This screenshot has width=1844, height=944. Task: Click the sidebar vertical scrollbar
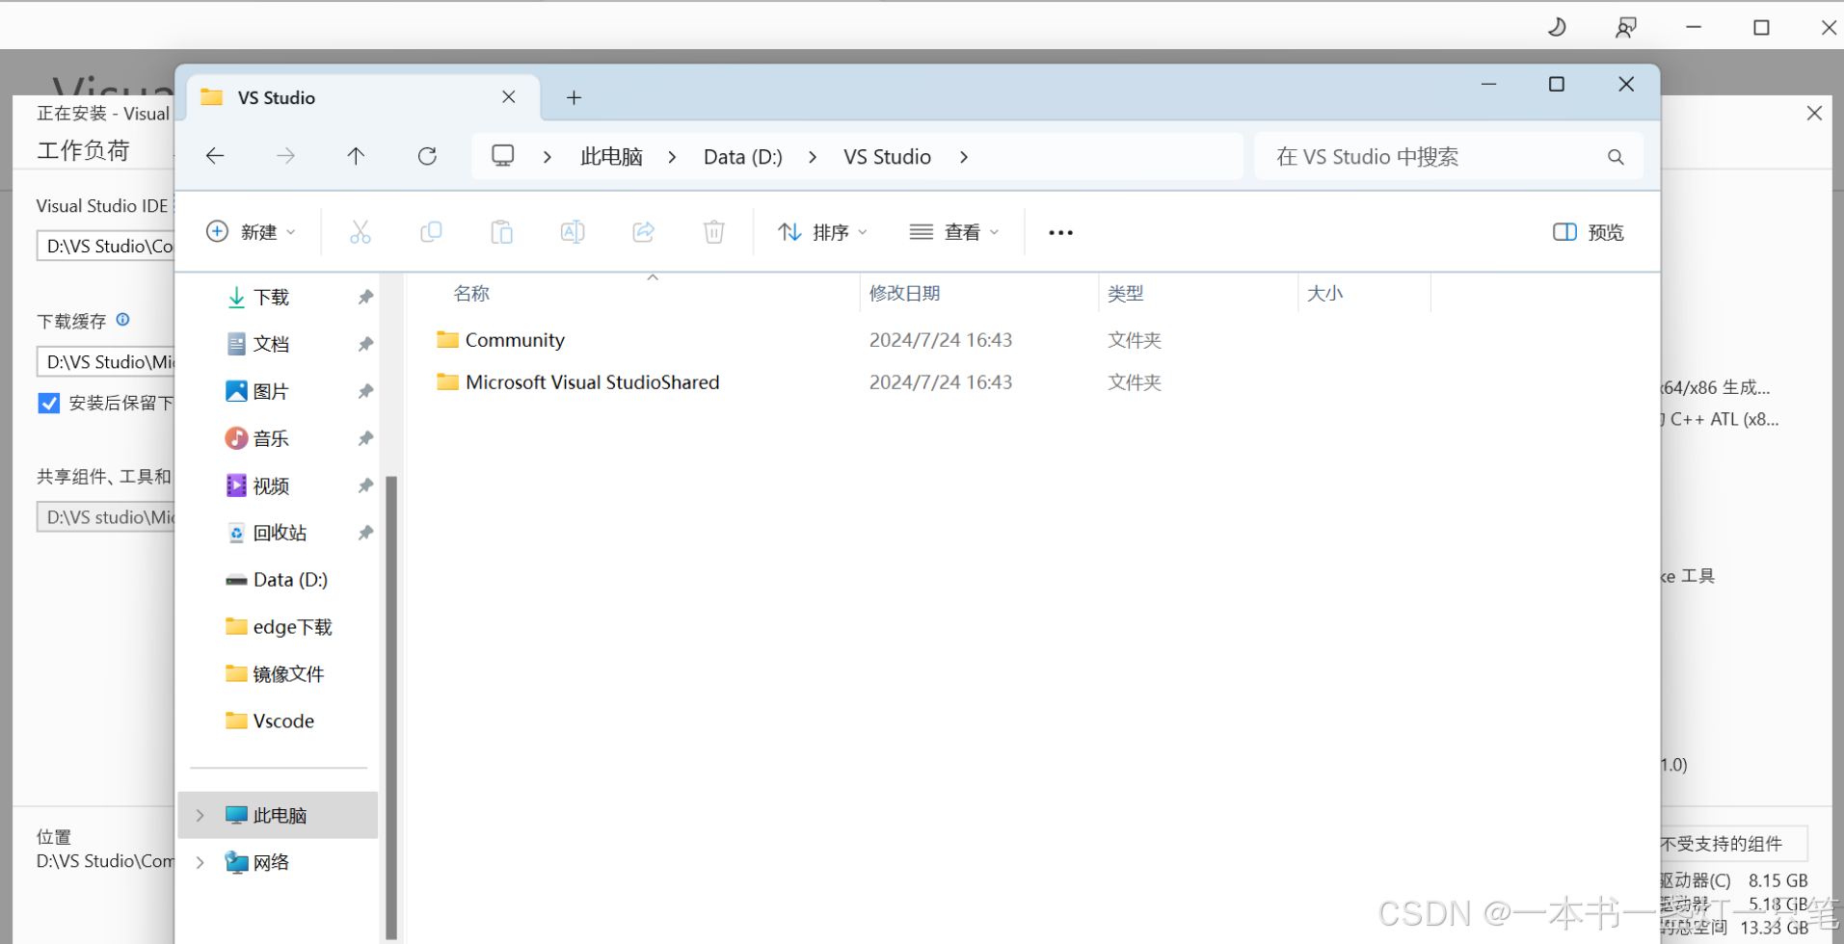pos(391,708)
